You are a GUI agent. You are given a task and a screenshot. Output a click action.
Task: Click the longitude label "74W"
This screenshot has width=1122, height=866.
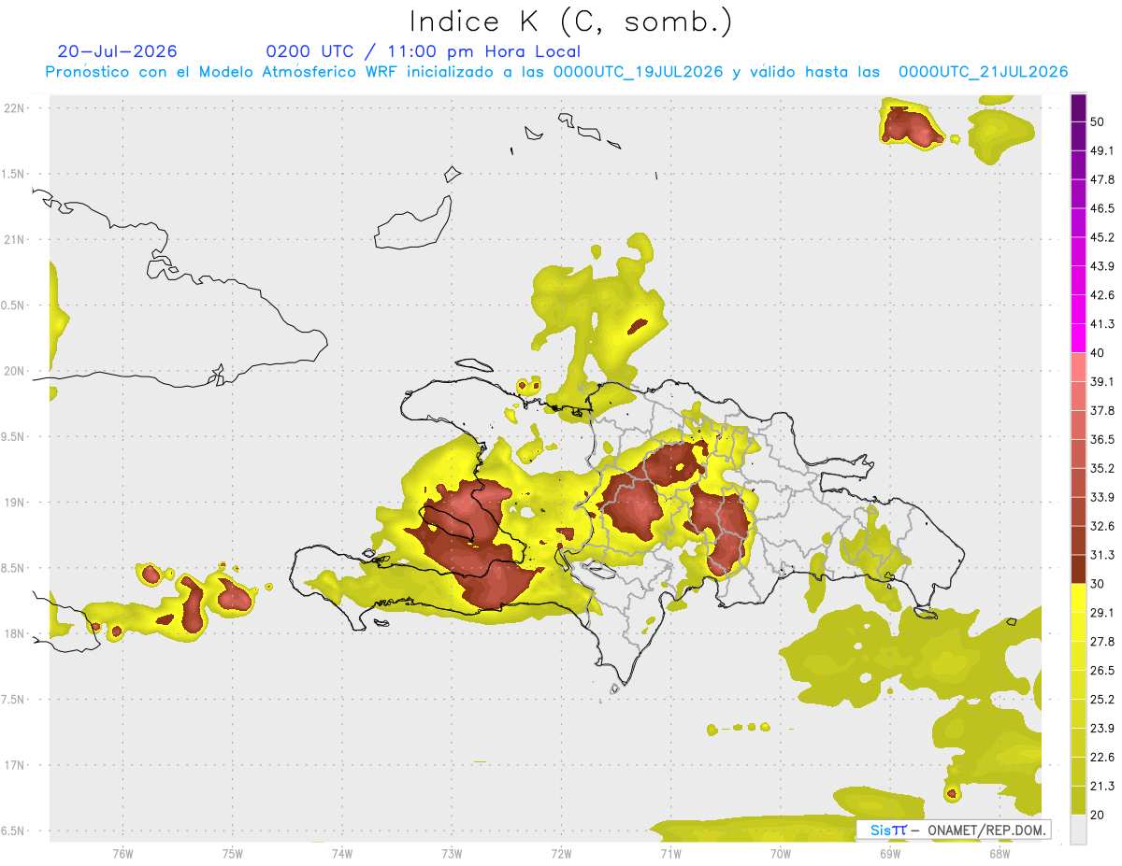tap(342, 853)
